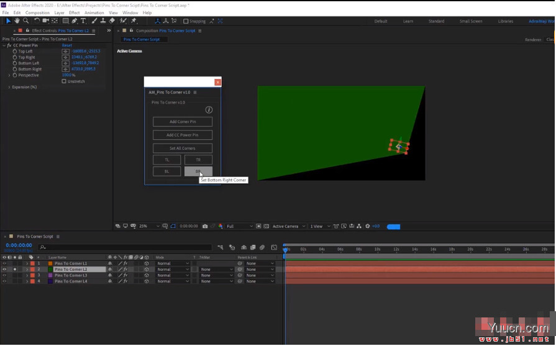The height and width of the screenshot is (346, 556).
Task: Click the World Axis Mode icon
Action: coord(166,21)
